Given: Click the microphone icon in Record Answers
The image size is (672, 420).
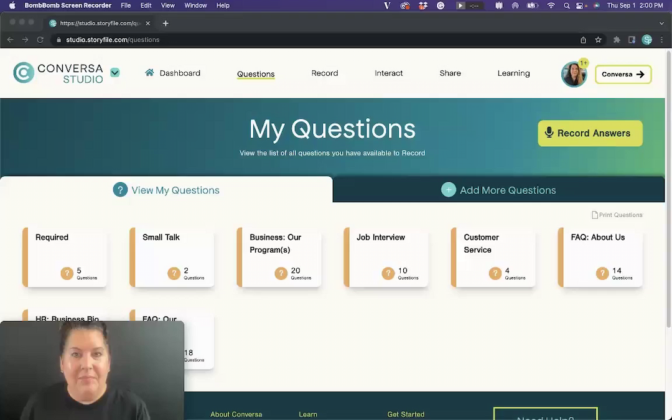Looking at the screenshot, I should pos(549,133).
